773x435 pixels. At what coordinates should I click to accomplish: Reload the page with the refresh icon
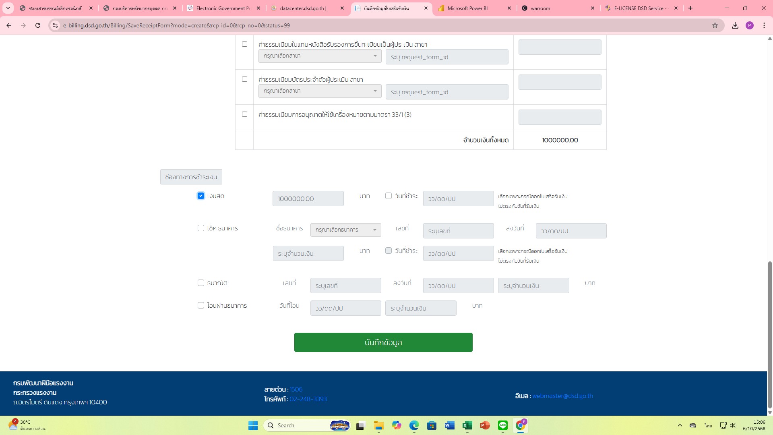coord(38,25)
